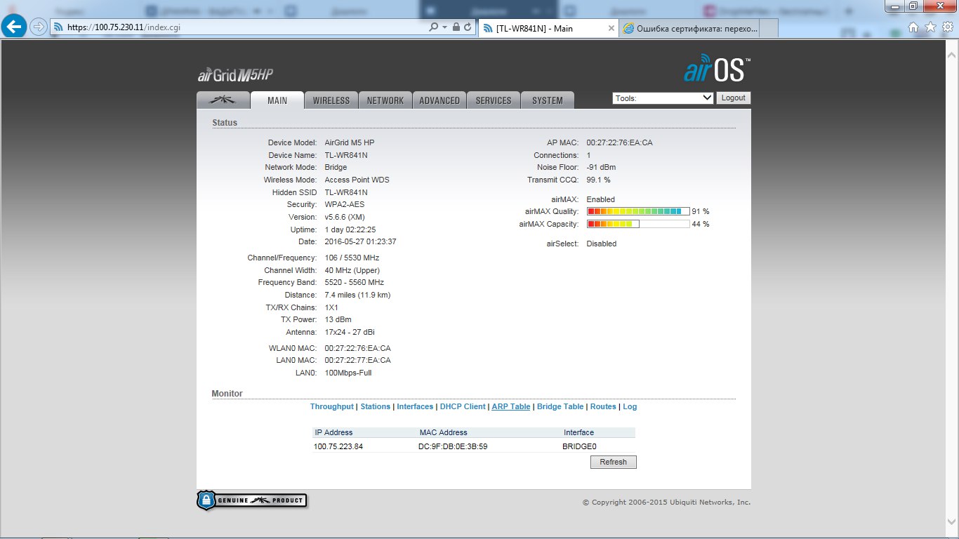
Task: Click the LAN0 MAC value 00:27:22:77:EA:CA
Action: [358, 360]
